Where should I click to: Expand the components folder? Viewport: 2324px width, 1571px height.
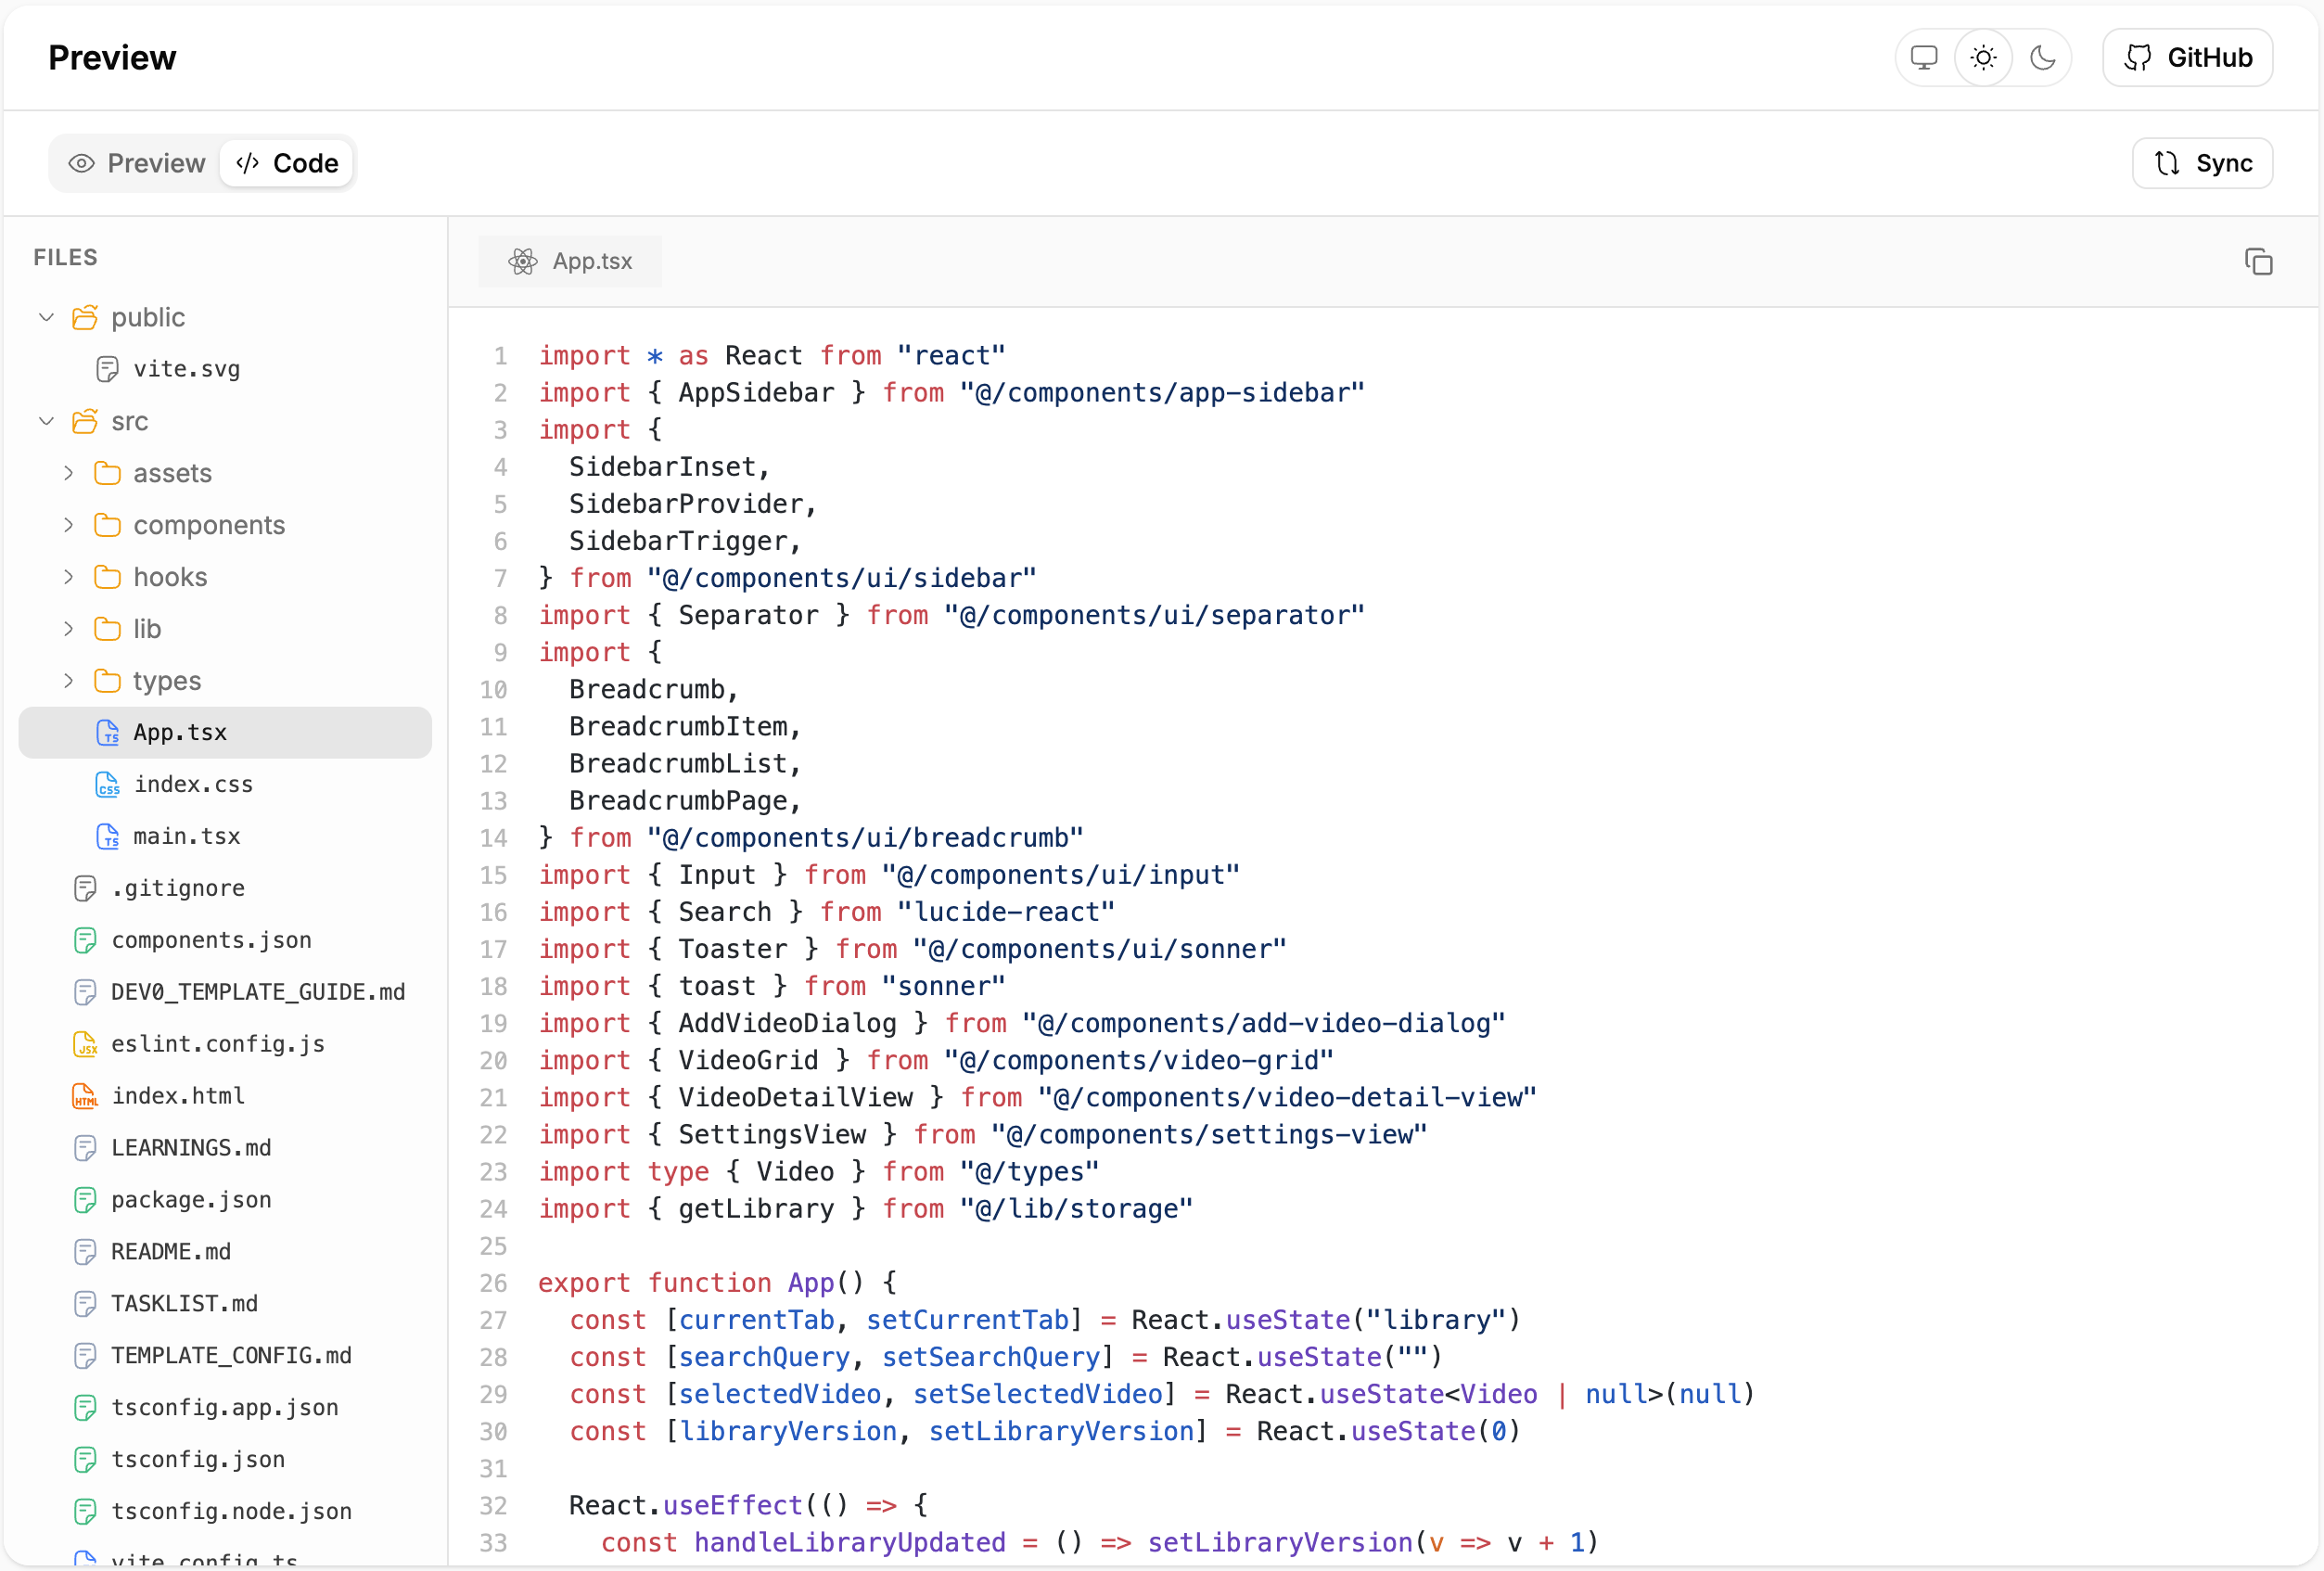point(68,525)
